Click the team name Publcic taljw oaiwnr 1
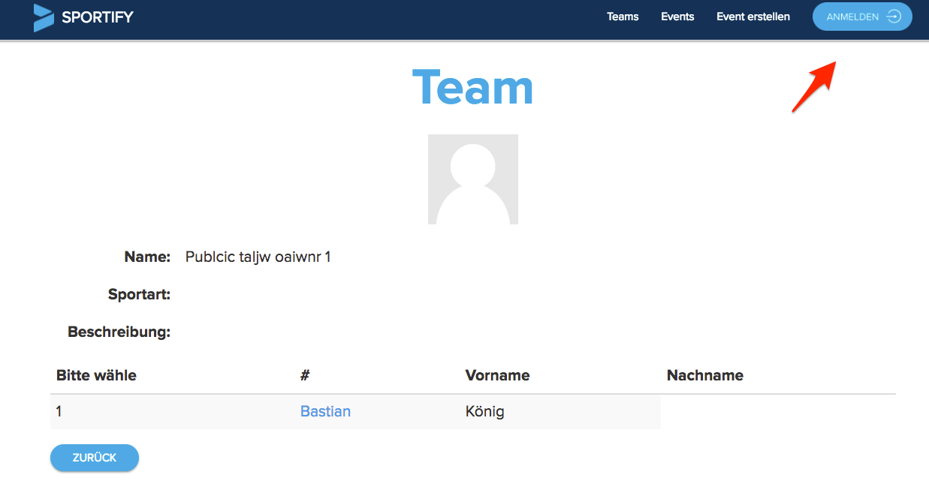Image resolution: width=929 pixels, height=496 pixels. coord(258,256)
